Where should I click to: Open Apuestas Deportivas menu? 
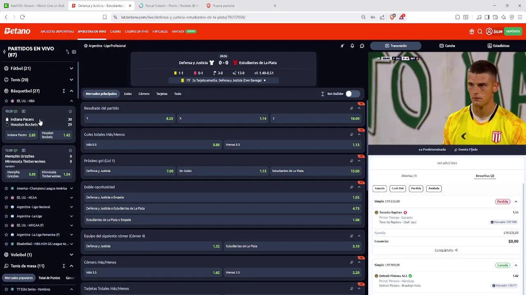(57, 32)
